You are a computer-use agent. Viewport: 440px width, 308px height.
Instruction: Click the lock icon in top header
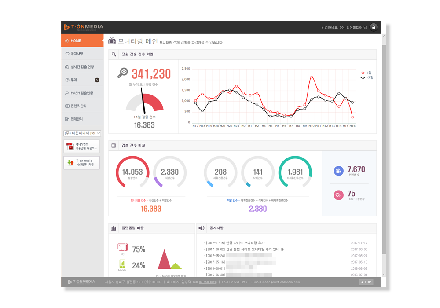point(373,27)
